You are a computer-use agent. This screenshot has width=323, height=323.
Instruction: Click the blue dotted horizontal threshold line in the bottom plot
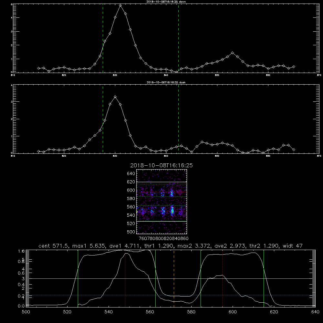pyautogui.click(x=171, y=295)
